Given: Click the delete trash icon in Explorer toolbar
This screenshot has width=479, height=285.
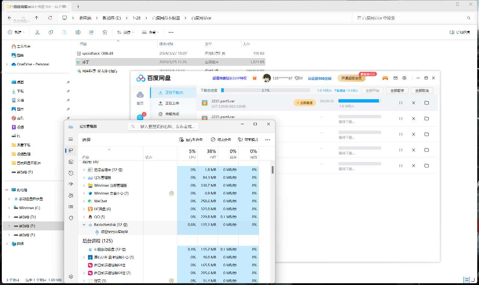Looking at the screenshot, I should pyautogui.click(x=105, y=33).
